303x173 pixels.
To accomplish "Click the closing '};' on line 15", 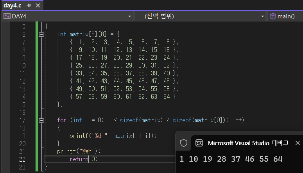I will (x=60, y=104).
